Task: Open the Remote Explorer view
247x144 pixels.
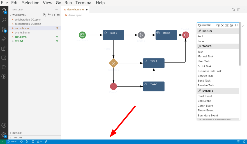Action: (x=4, y=58)
